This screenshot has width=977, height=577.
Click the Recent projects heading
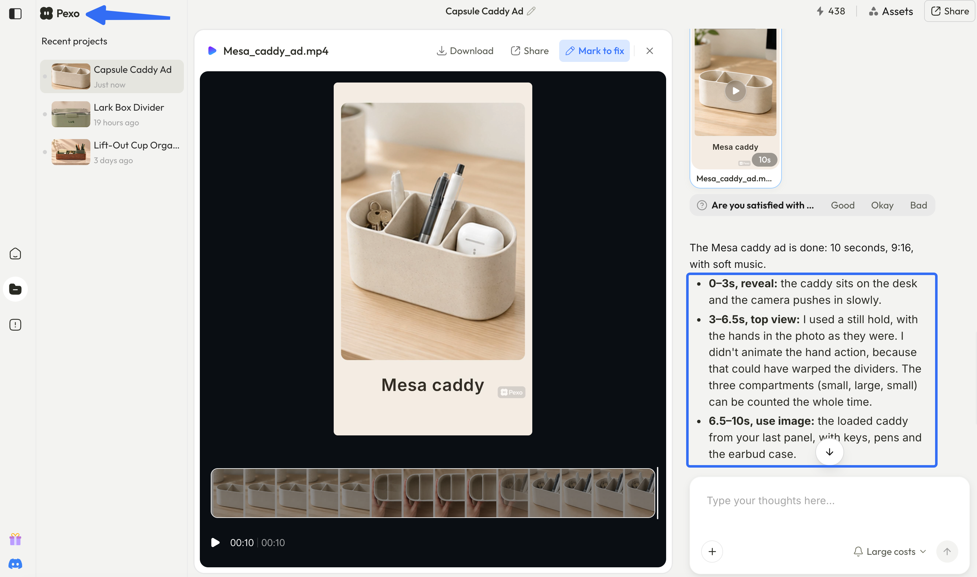[74, 41]
